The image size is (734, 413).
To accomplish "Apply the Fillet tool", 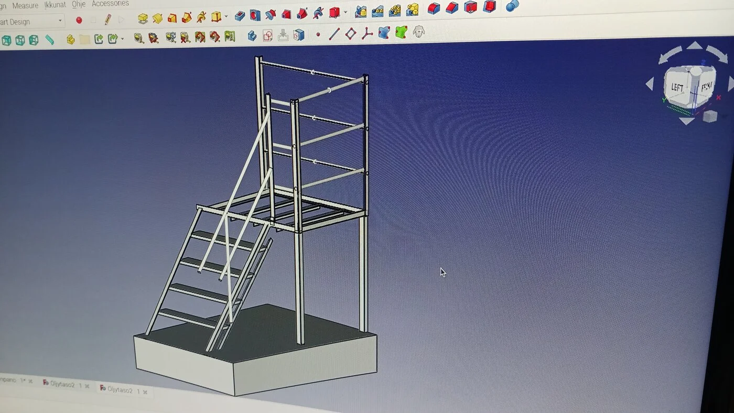I will click(433, 8).
